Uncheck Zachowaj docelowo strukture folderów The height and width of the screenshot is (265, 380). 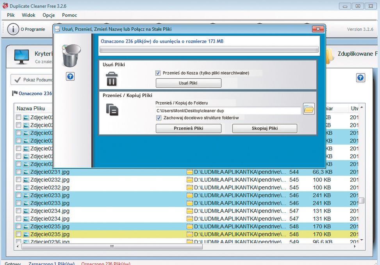pyautogui.click(x=159, y=117)
